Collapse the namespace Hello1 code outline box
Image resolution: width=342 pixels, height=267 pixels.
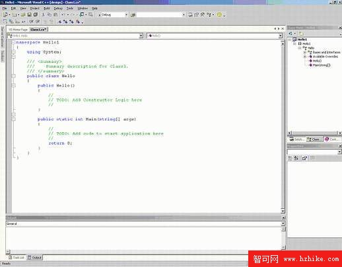(x=13, y=42)
